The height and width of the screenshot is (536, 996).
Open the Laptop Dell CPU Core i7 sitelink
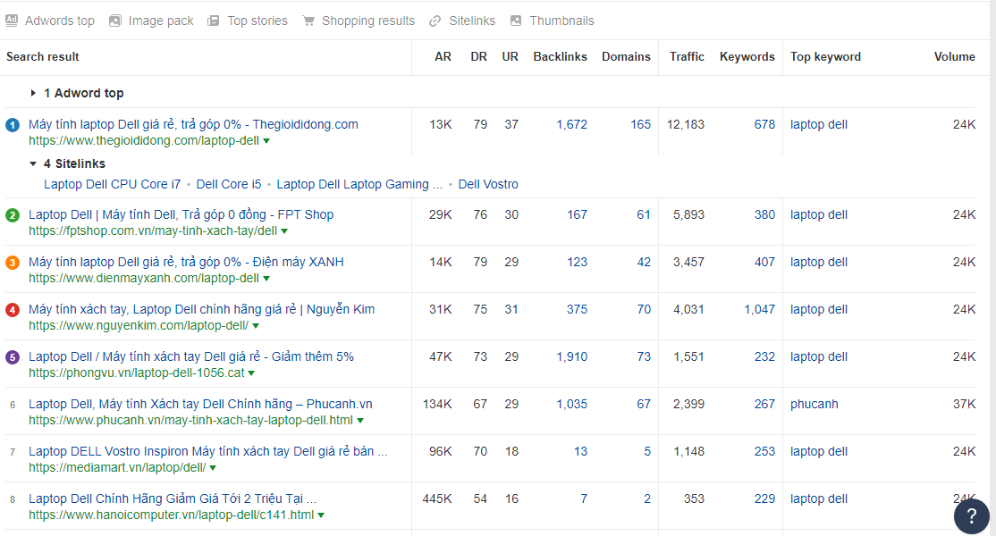tap(112, 185)
